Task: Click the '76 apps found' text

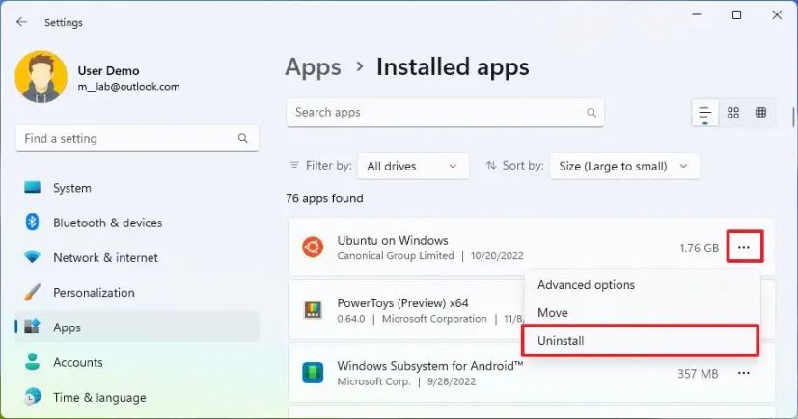Action: [x=324, y=198]
